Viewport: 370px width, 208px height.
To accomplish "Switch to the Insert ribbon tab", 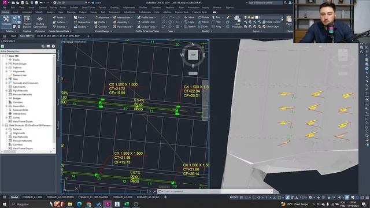I will pyautogui.click(x=16, y=12).
